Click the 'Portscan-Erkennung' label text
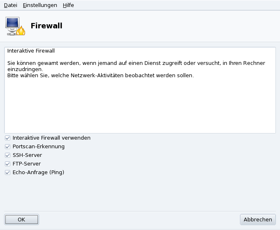Screen dimensions: 280x230 click(x=39, y=147)
